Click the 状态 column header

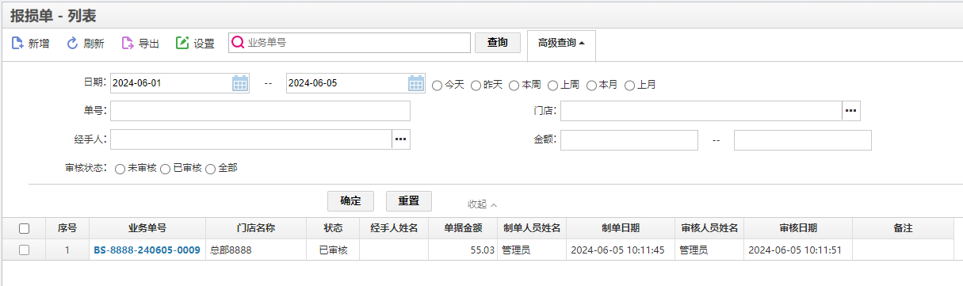pos(333,228)
